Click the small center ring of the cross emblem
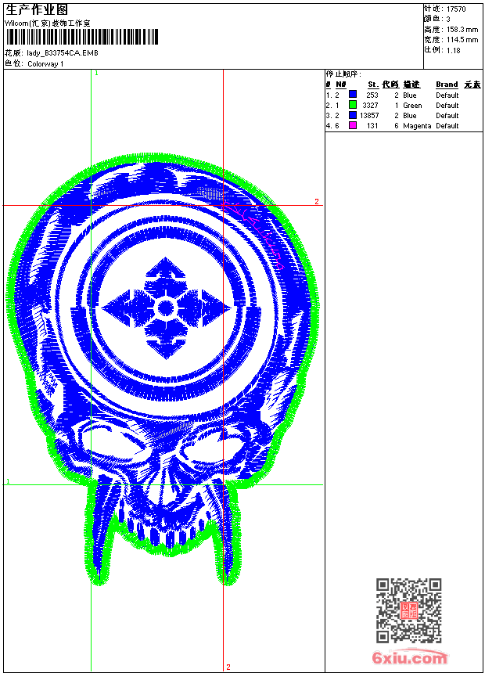This screenshot has height=673, width=485. pyautogui.click(x=166, y=308)
